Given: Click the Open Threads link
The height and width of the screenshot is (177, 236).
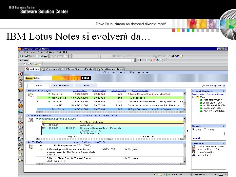Looking at the screenshot, I should pos(140,90).
